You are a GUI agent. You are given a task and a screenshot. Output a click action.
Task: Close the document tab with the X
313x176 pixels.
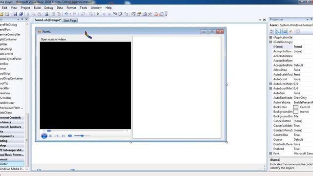click(264, 20)
